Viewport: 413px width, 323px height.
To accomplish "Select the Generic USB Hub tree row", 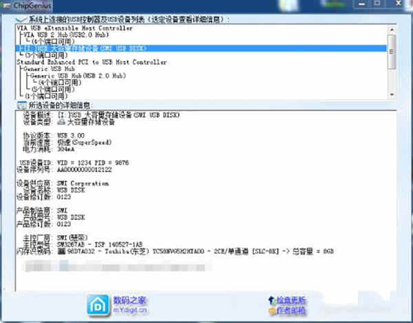I will tap(49, 69).
